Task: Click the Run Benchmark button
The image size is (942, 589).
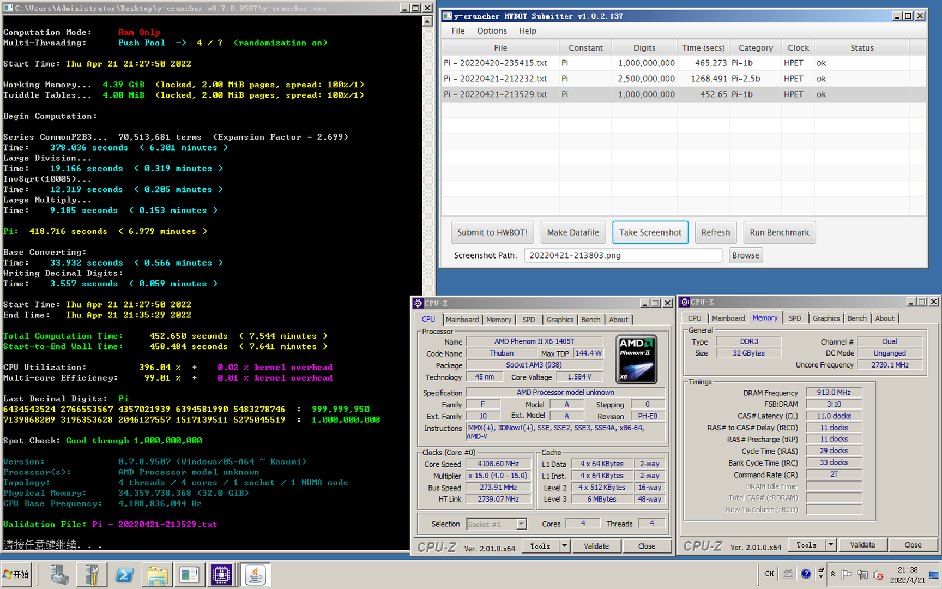Action: 779,232
